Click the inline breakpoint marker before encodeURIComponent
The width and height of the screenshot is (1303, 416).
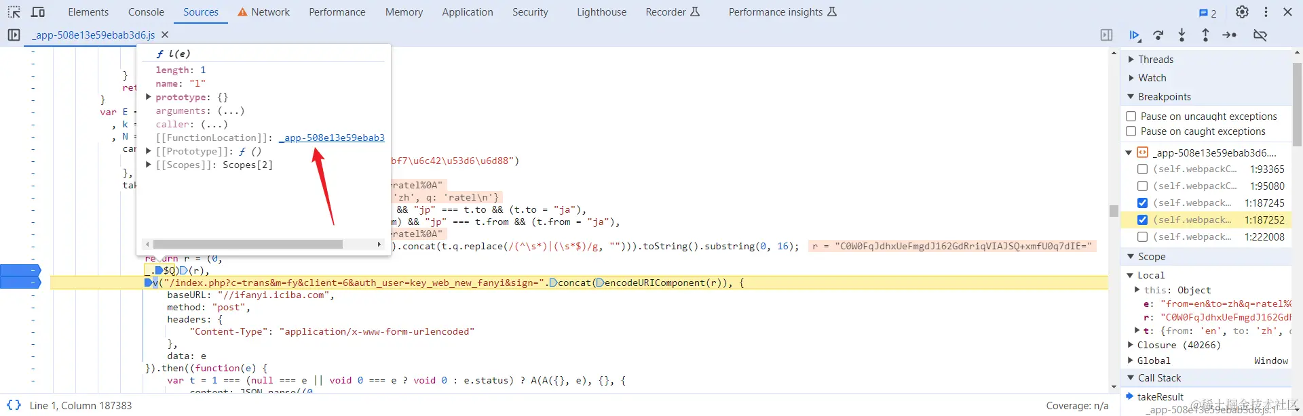(599, 283)
